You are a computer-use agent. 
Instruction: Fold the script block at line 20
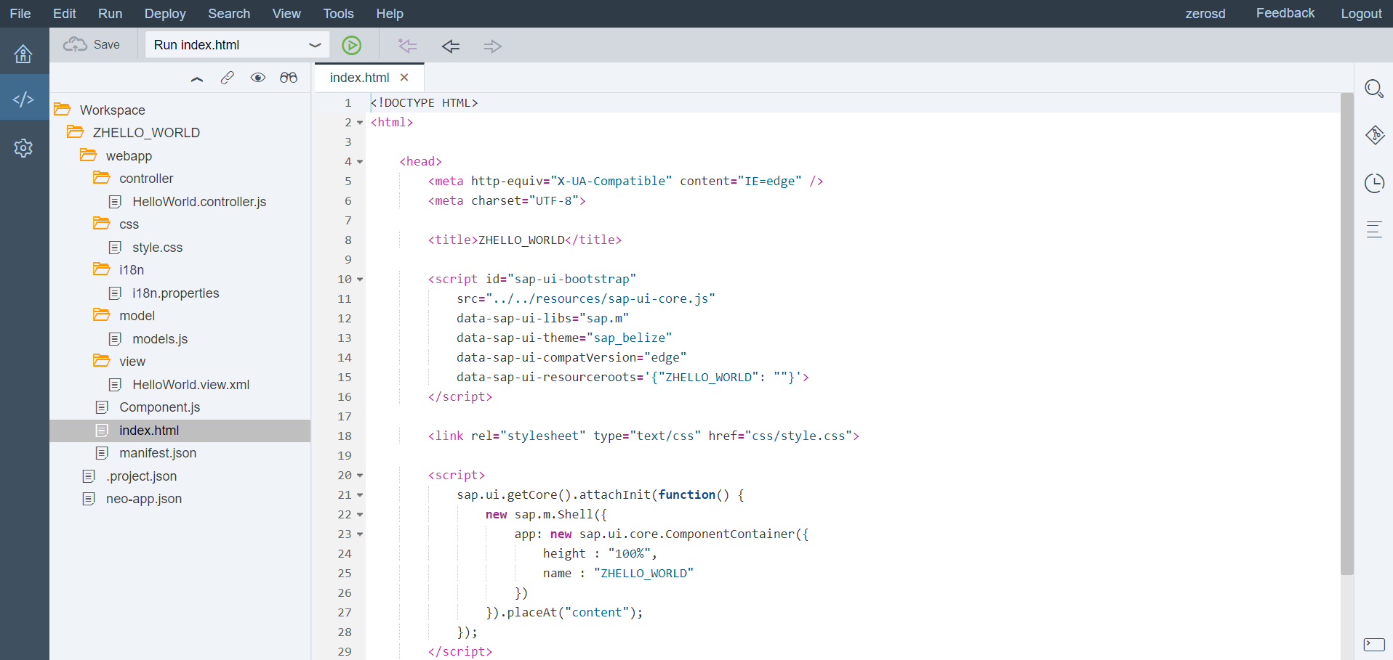coord(360,476)
